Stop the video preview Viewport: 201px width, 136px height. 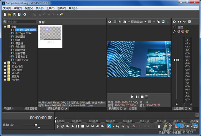click(x=142, y=97)
